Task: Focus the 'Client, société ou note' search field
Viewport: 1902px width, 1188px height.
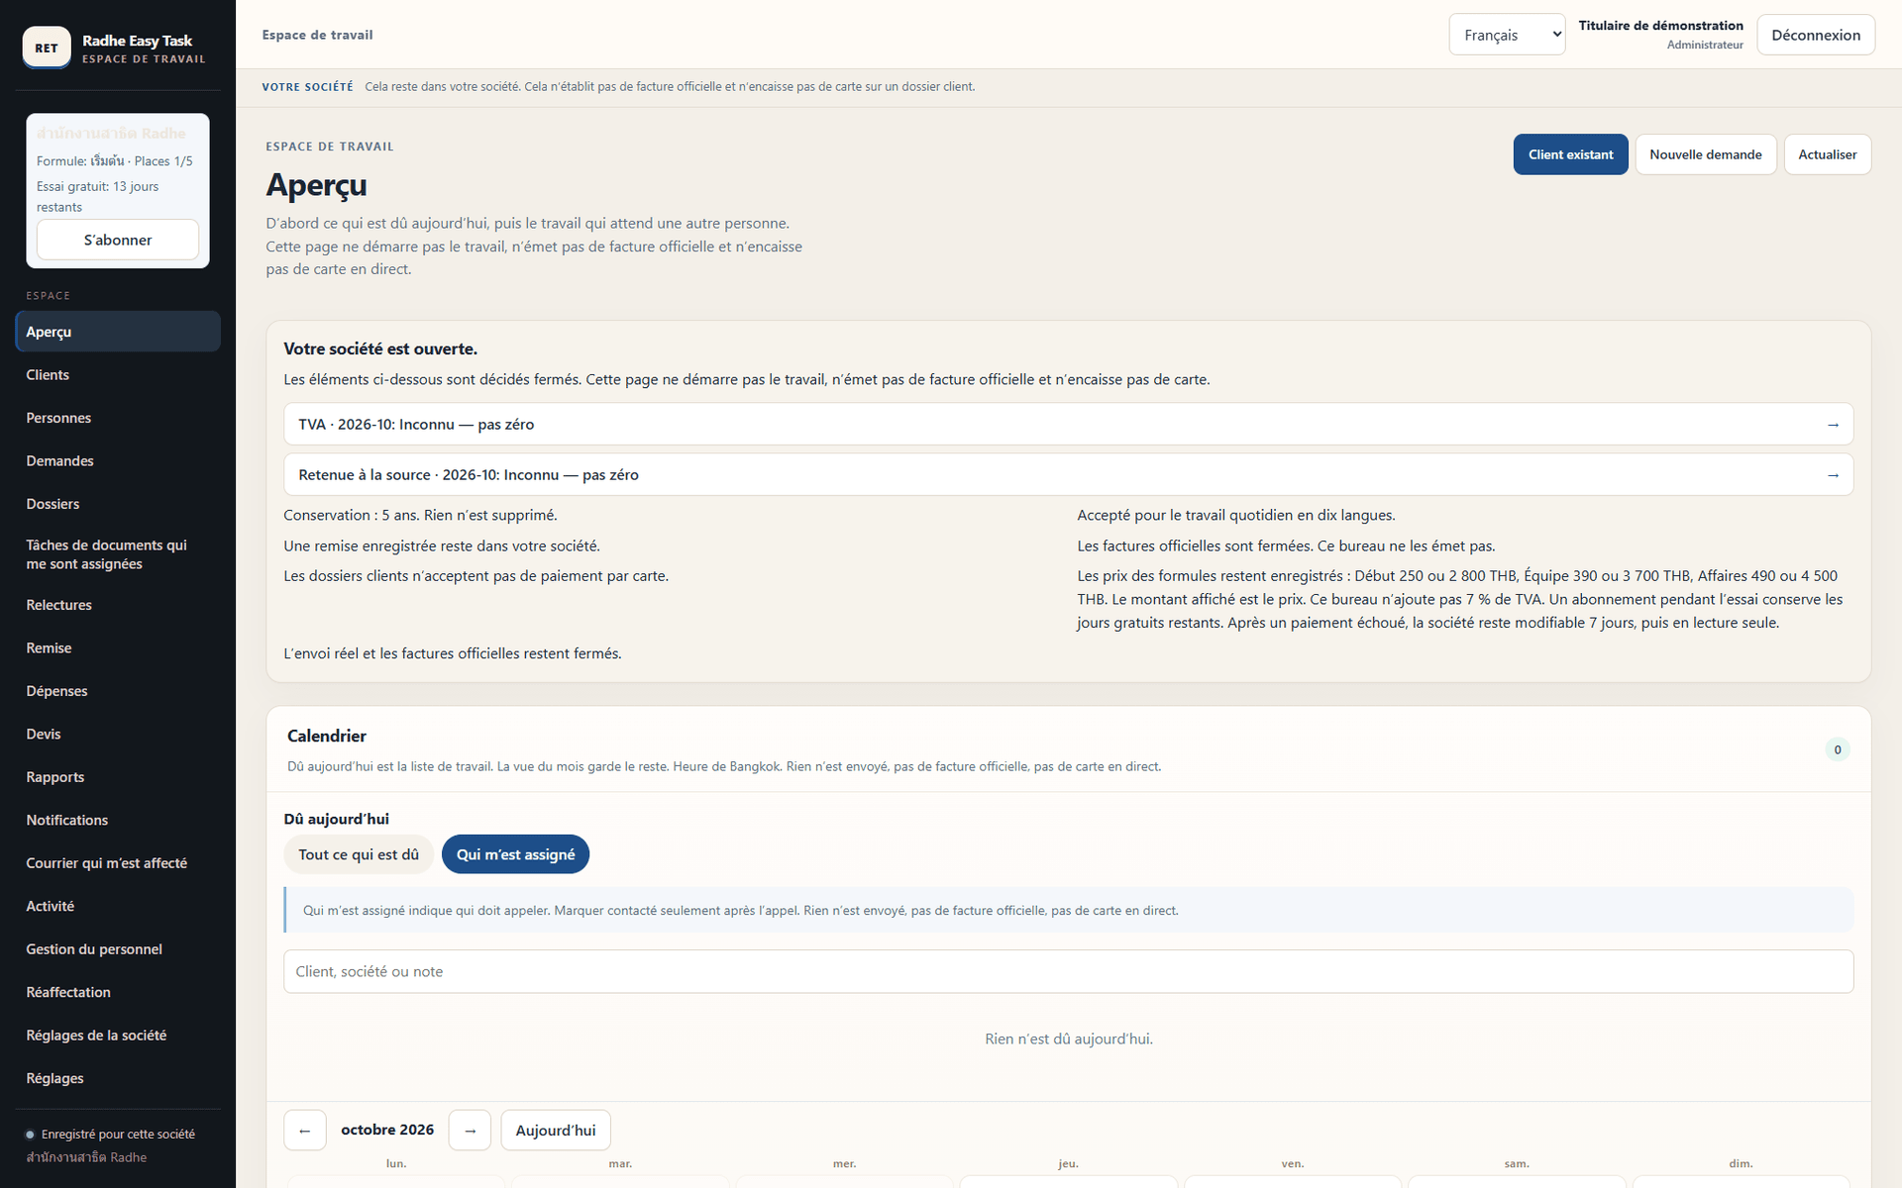Action: (1068, 972)
